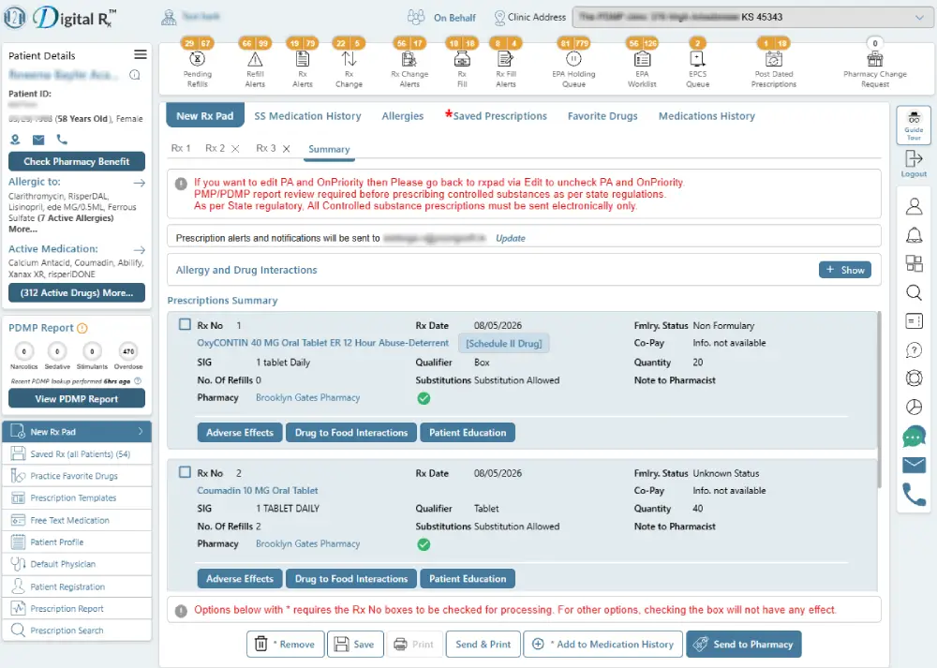Screen dimensions: 937x668
Task: Open pie chart reports icon
Action: [x=914, y=407]
